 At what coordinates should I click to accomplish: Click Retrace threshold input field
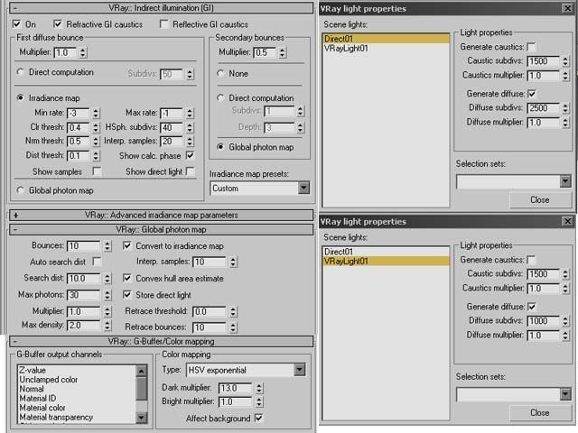pos(209,311)
